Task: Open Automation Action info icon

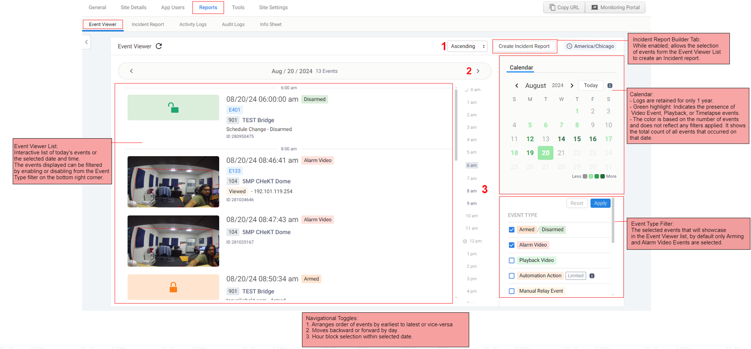Action: click(592, 276)
